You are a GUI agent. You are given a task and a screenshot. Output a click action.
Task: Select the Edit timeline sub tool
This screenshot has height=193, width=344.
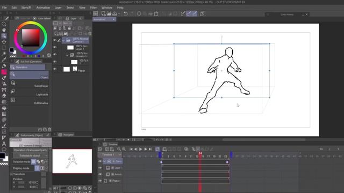(29, 101)
